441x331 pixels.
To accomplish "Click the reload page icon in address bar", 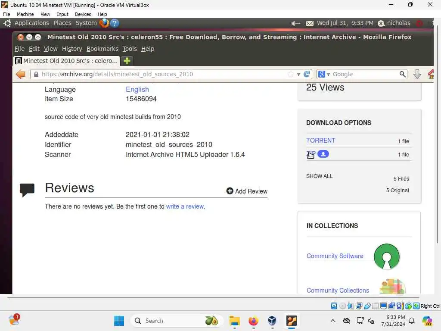I will (307, 74).
